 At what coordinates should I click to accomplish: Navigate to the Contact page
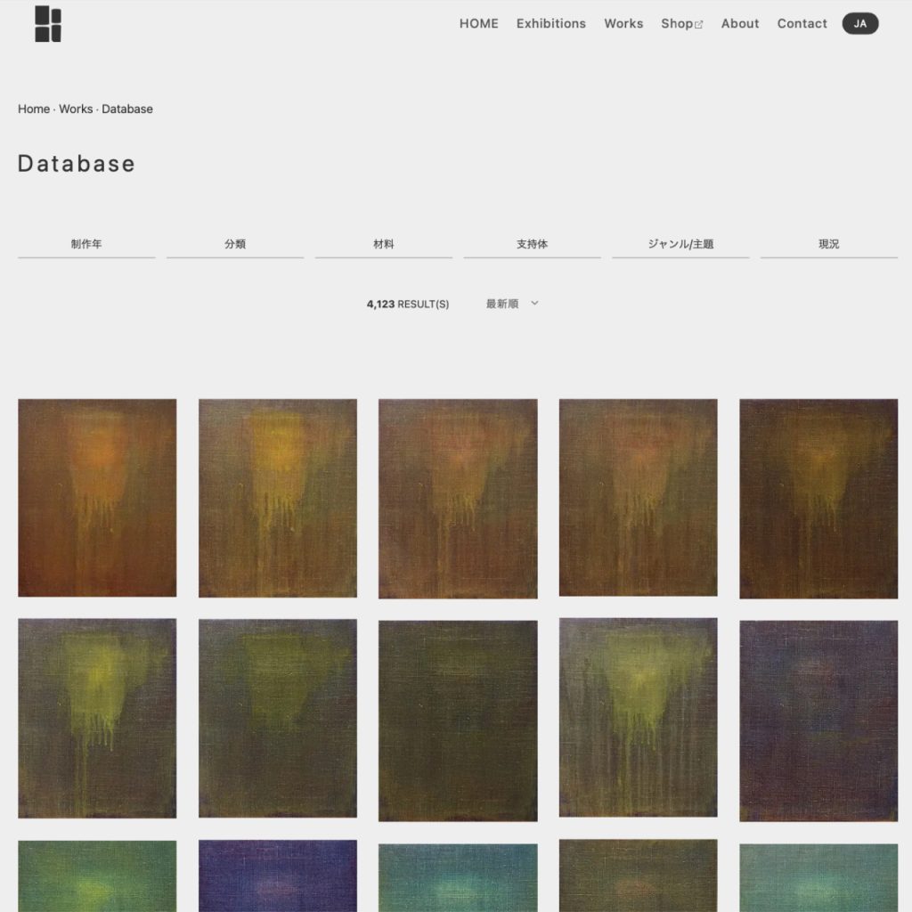tap(802, 24)
